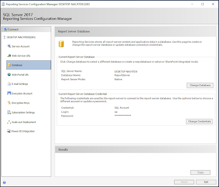Go to Web Service URL page
This screenshot has height=187, width=219.
pos(21,56)
